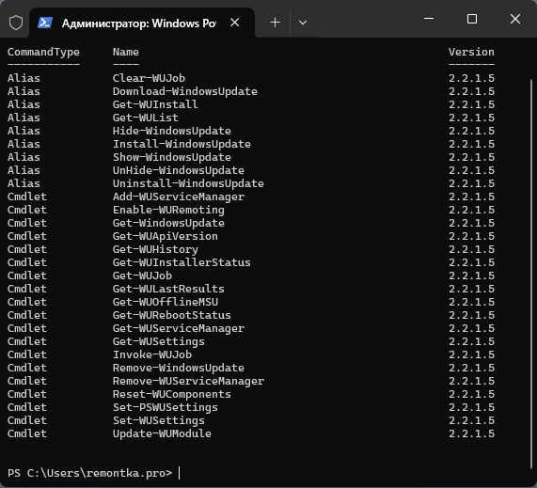Screen dimensions: 537x488
Task: Close the PowerShell tab
Action: (234, 23)
